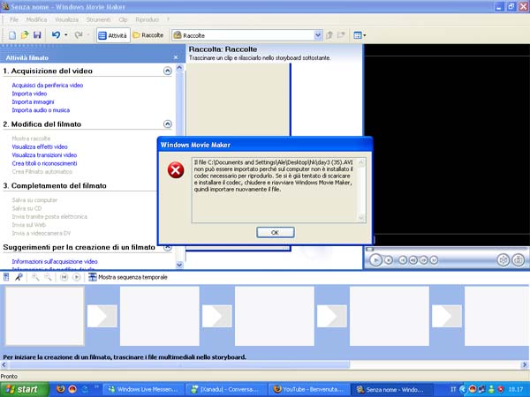Click OK in the error dialog
The width and height of the screenshot is (530, 397).
(275, 232)
